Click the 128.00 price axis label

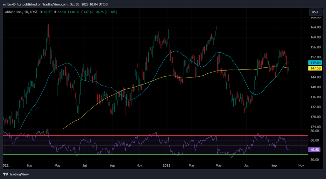[315, 117]
